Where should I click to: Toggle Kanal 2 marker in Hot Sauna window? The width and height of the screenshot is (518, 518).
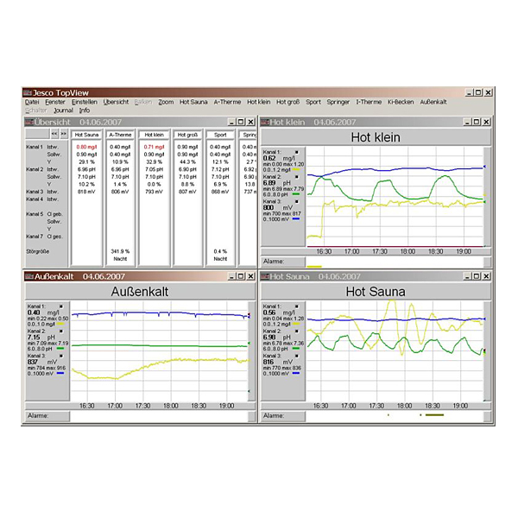pos(297,331)
